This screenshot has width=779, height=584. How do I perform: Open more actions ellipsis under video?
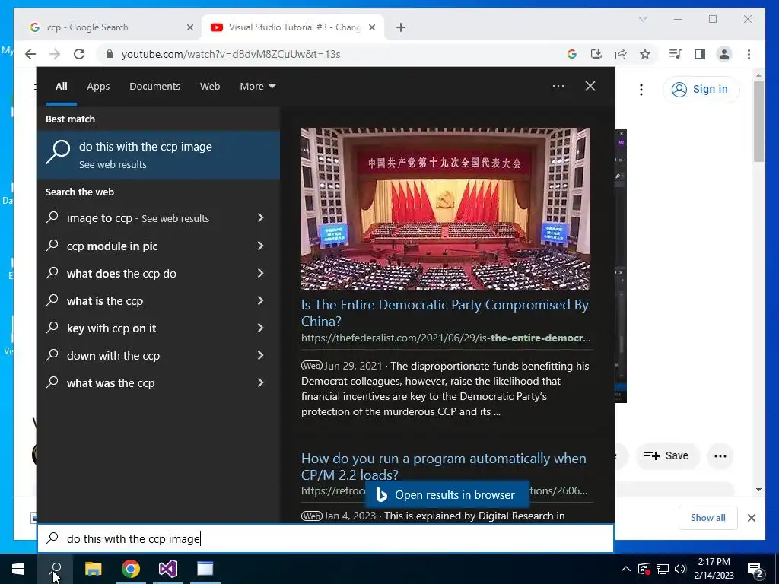(720, 456)
